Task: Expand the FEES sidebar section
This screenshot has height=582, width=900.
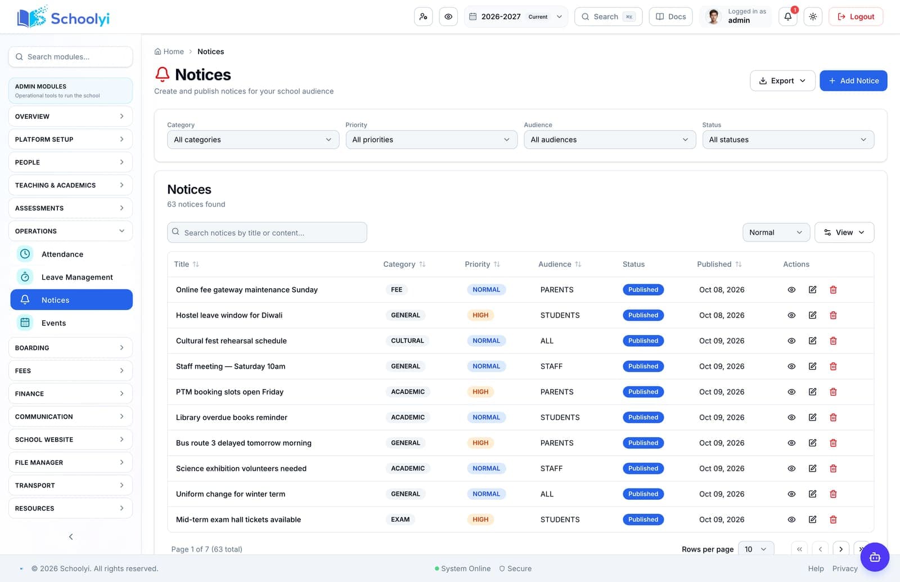Action: click(70, 371)
